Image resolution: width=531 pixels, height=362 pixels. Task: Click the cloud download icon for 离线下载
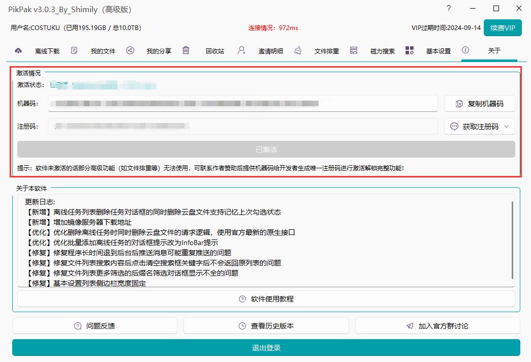click(x=19, y=50)
